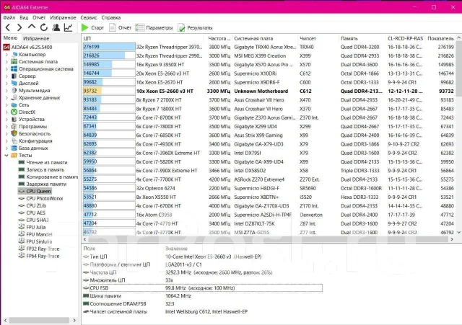The height and width of the screenshot is (325, 462).
Task: Select the FPU Mandel test
Action: point(35,234)
